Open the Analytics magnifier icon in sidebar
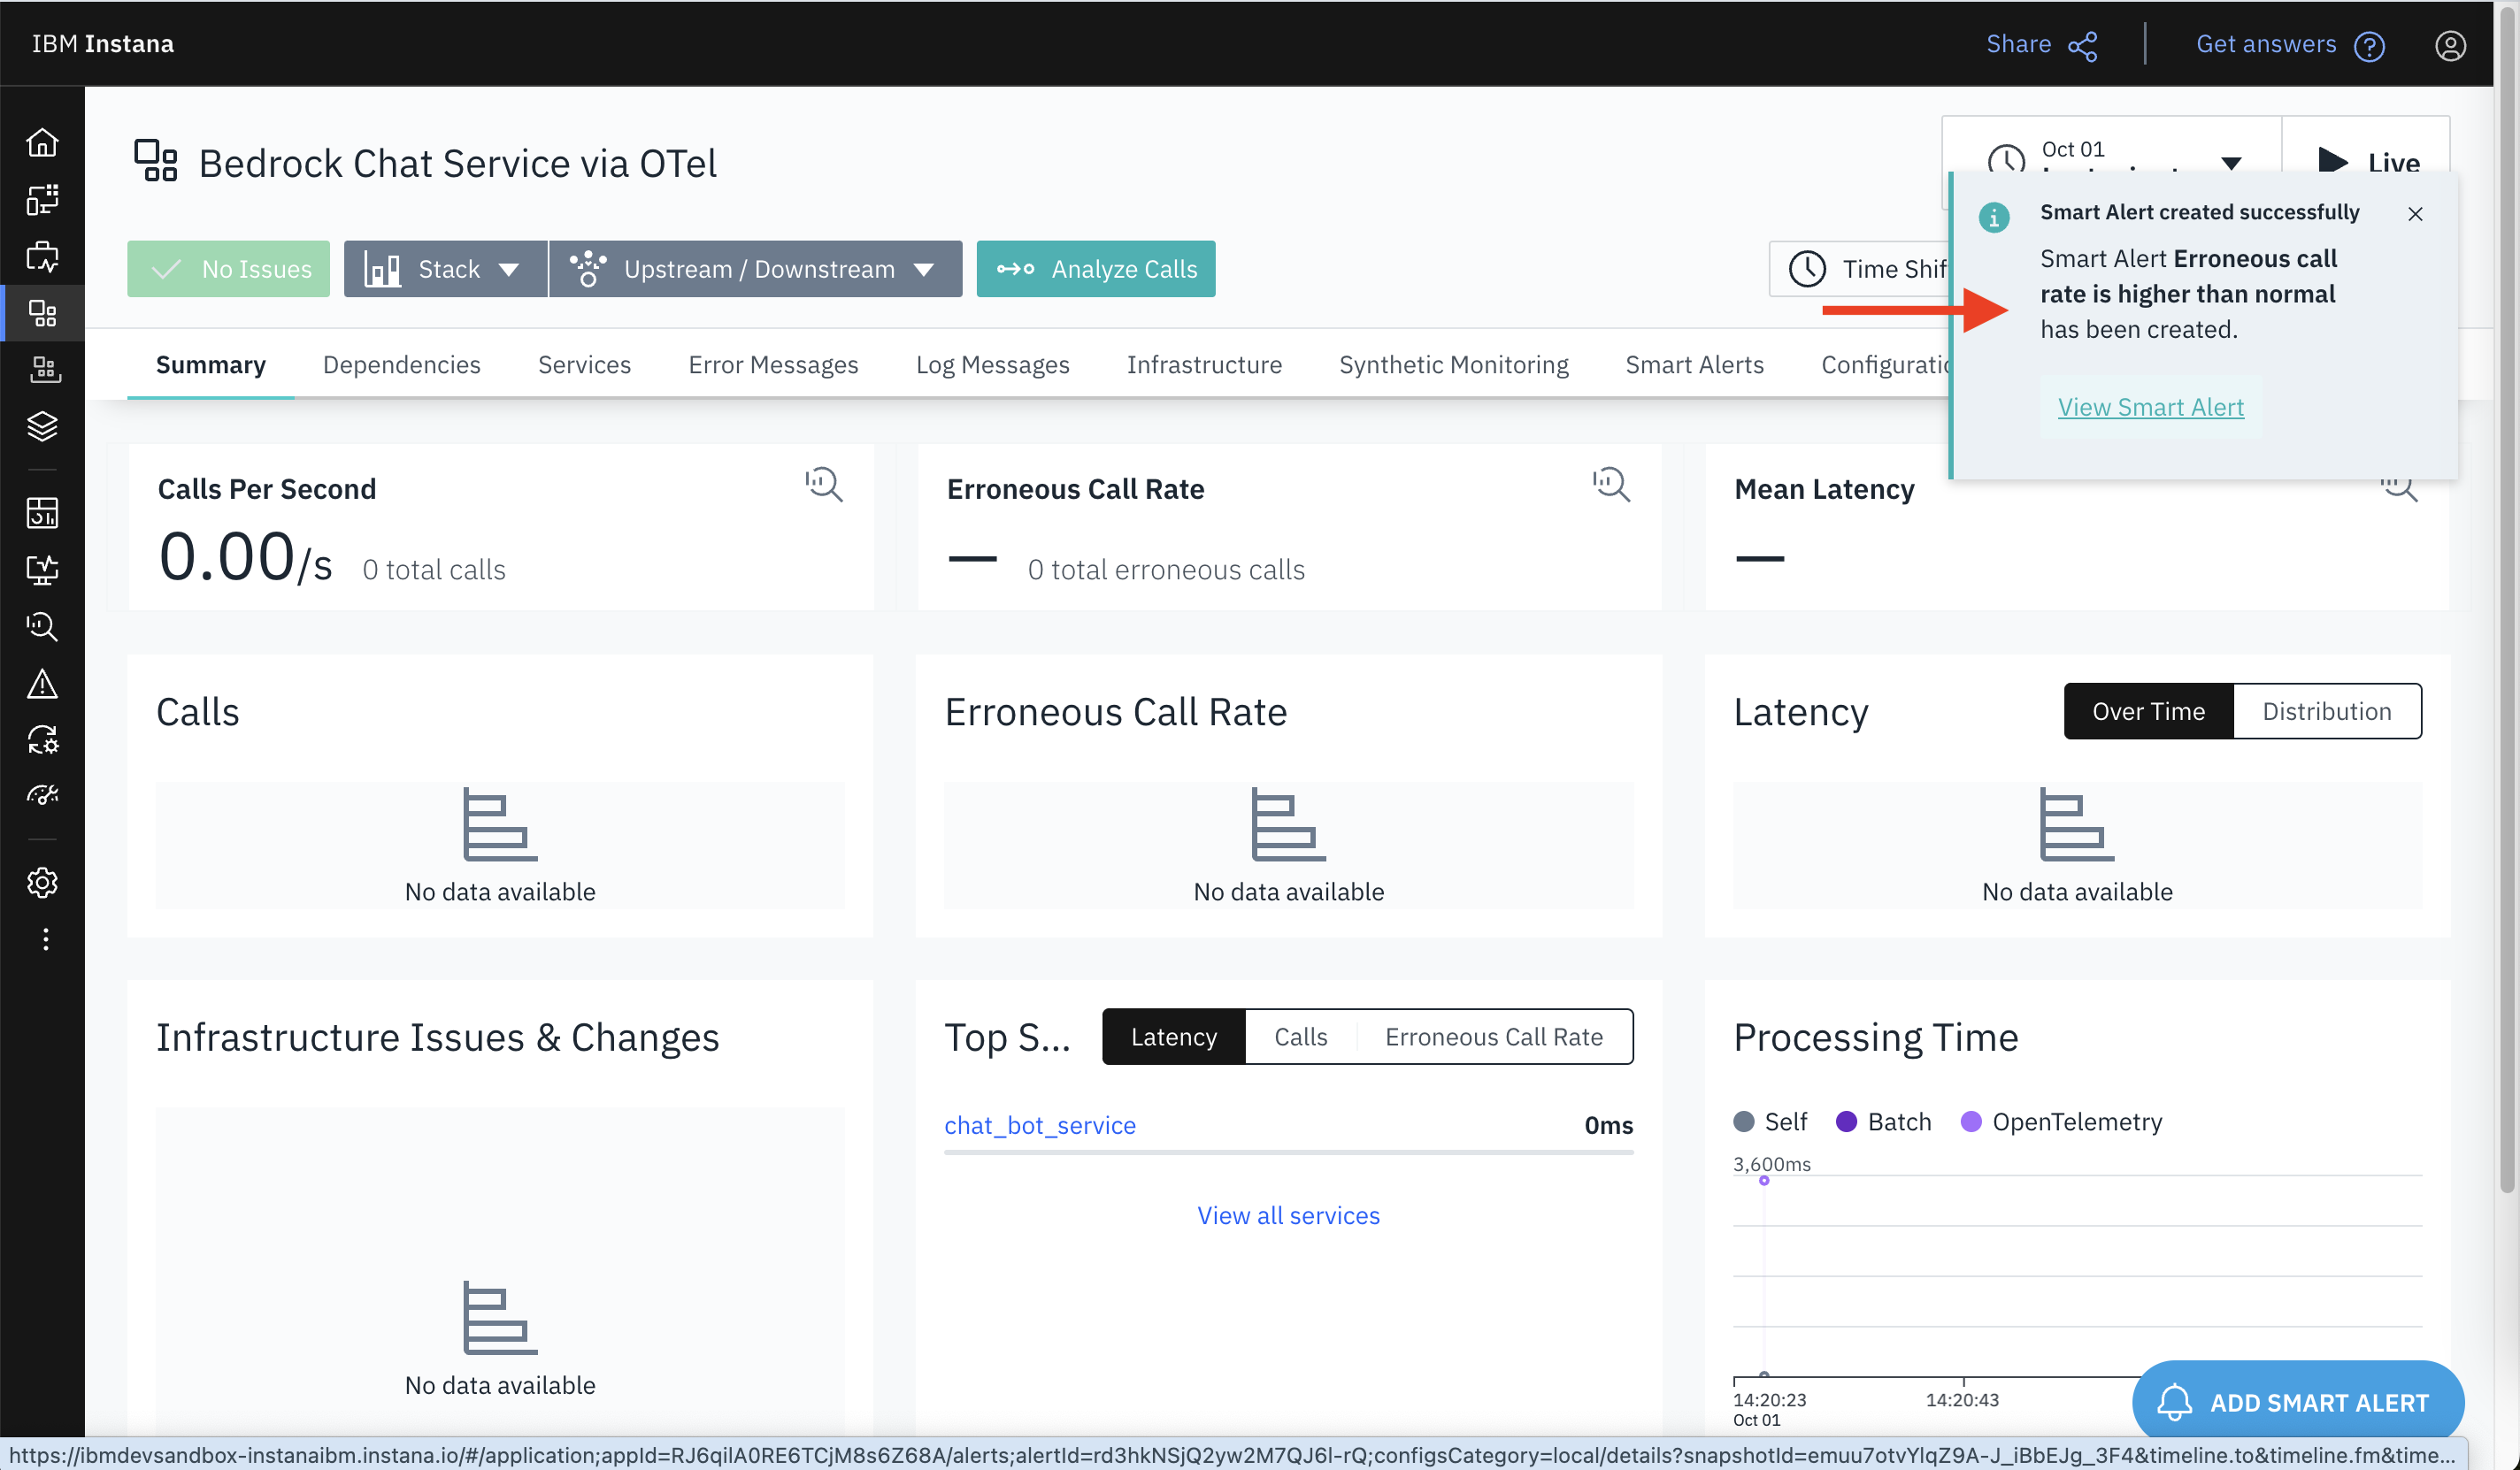The width and height of the screenshot is (2520, 1470). (x=43, y=626)
